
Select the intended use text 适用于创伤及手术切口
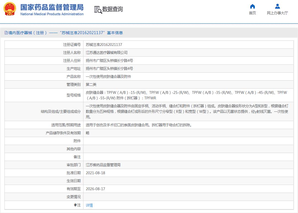click(139, 125)
